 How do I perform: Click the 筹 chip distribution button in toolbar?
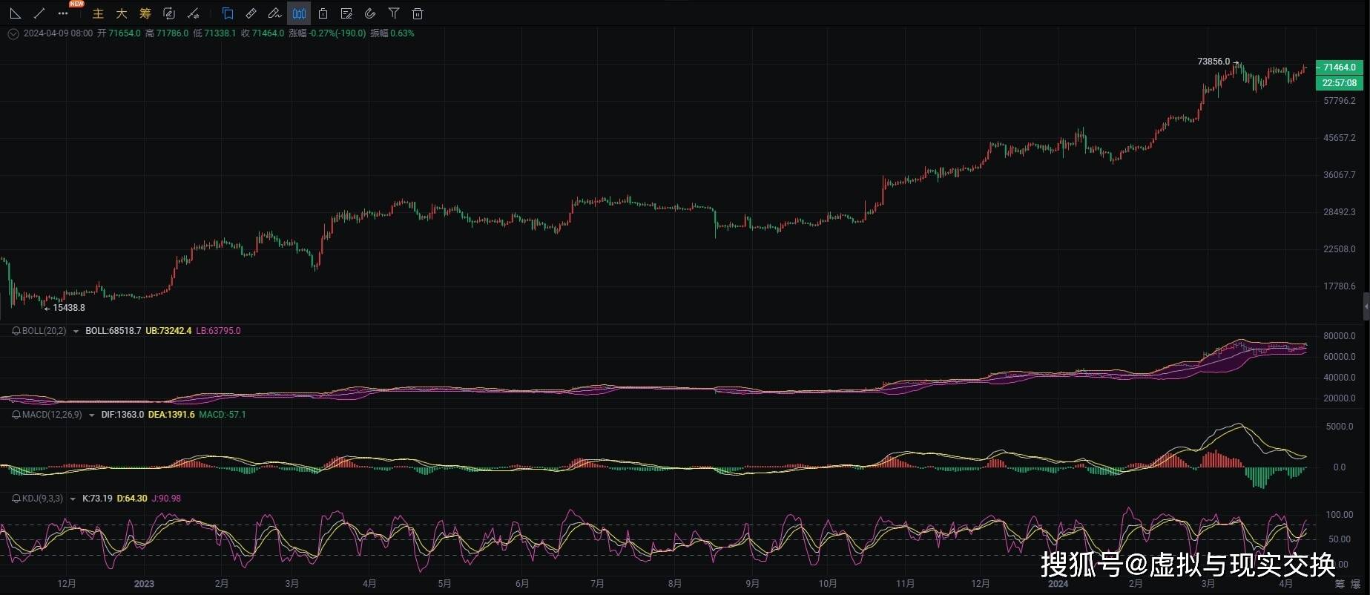[145, 13]
